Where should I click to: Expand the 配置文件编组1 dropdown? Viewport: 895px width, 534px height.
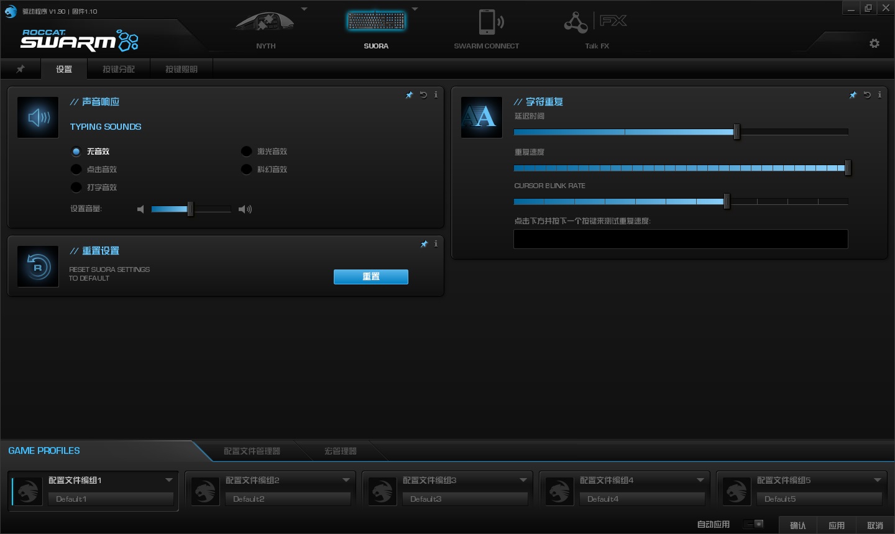point(169,480)
